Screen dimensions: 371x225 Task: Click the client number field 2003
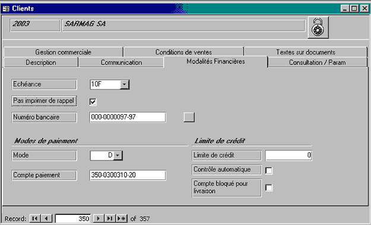pos(35,25)
